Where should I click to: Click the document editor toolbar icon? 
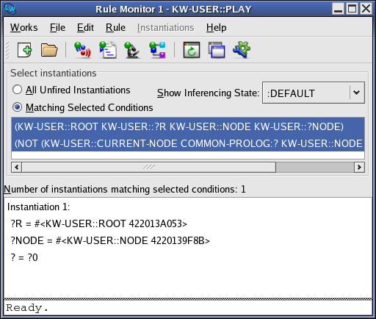108,50
